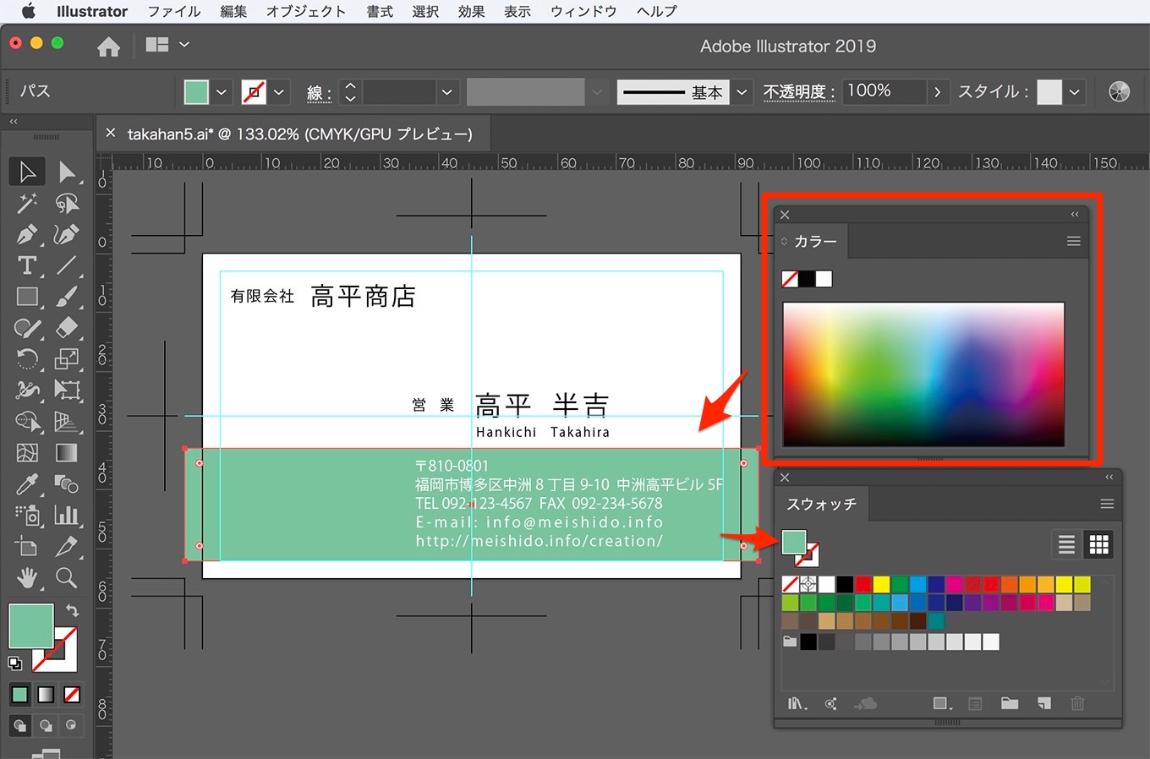Collapse the Color panel with double-arrow
1150x759 pixels.
(x=1075, y=215)
